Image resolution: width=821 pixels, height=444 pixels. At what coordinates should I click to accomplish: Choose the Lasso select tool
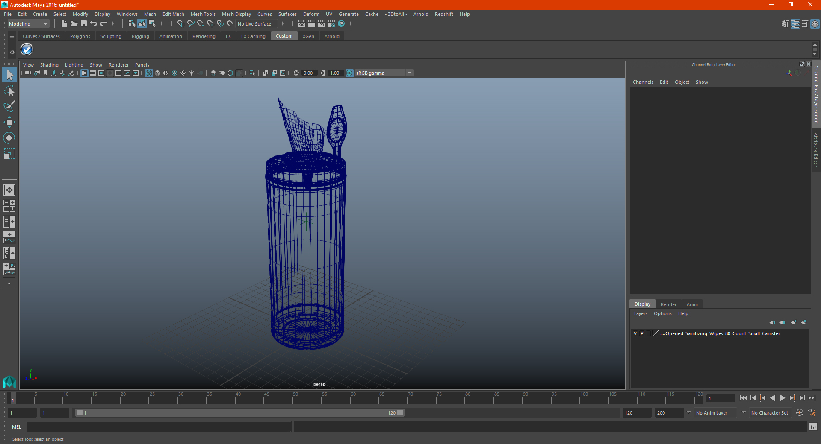coord(9,91)
